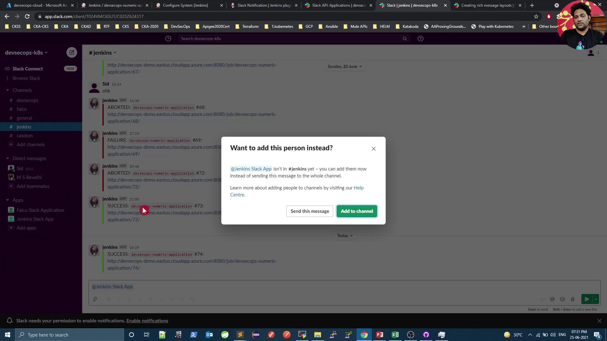Close the add person dialog
Image resolution: width=607 pixels, height=341 pixels.
374,149
